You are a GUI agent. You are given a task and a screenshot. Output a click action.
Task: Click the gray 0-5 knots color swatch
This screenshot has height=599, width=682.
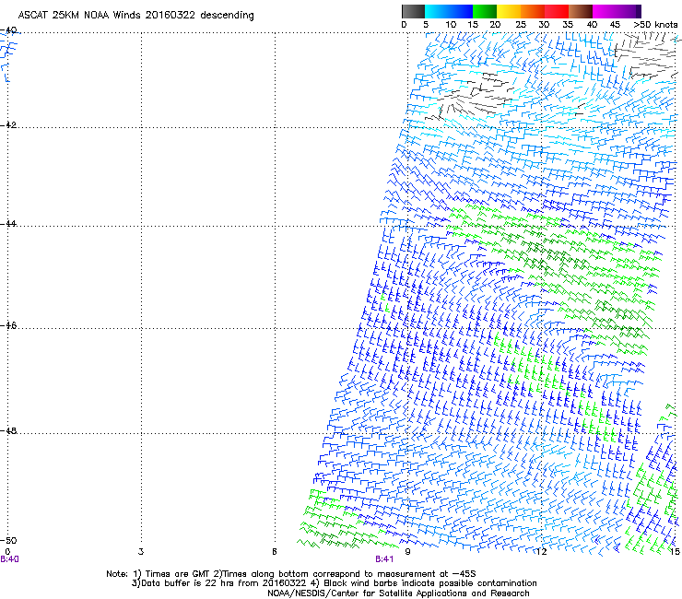pos(413,11)
